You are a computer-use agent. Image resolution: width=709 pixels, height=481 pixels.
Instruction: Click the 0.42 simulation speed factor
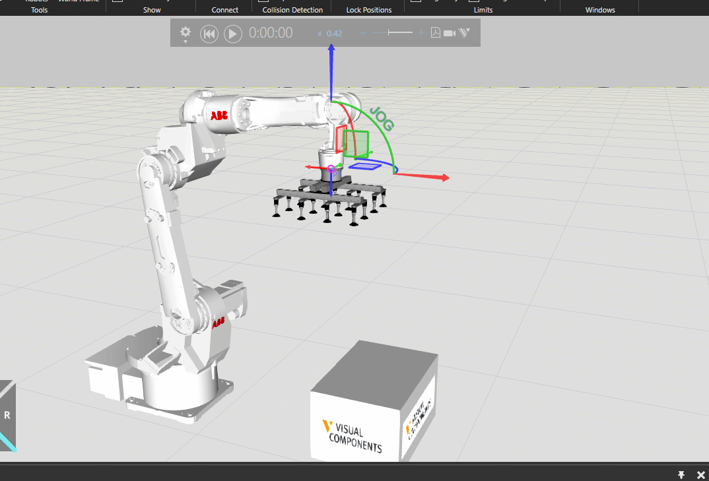[334, 34]
